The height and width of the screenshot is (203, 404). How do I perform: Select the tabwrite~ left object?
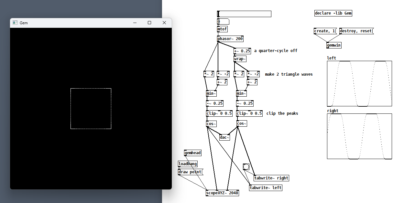point(266,188)
